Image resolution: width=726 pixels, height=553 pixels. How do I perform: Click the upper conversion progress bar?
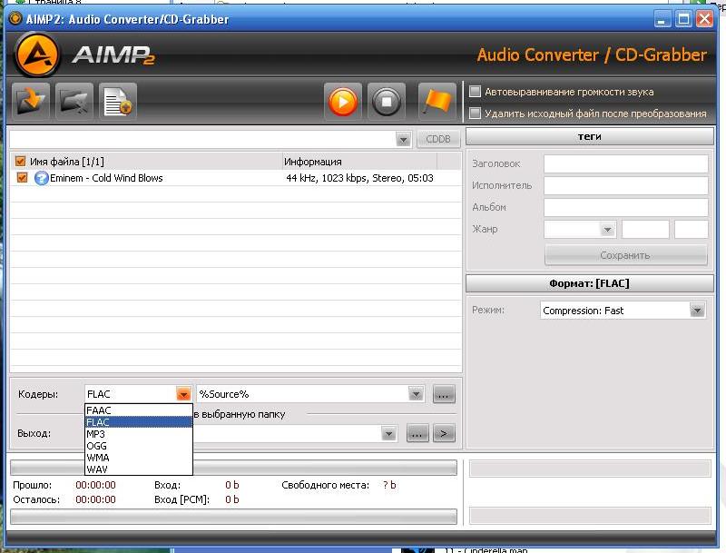click(233, 468)
